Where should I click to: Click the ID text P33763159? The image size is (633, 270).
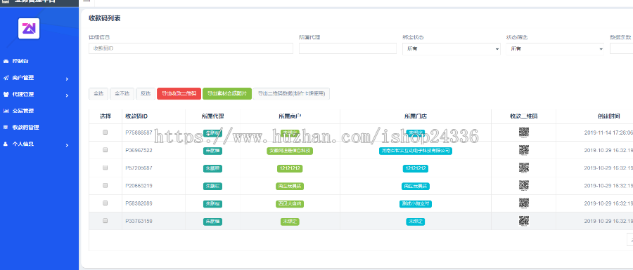(139, 221)
